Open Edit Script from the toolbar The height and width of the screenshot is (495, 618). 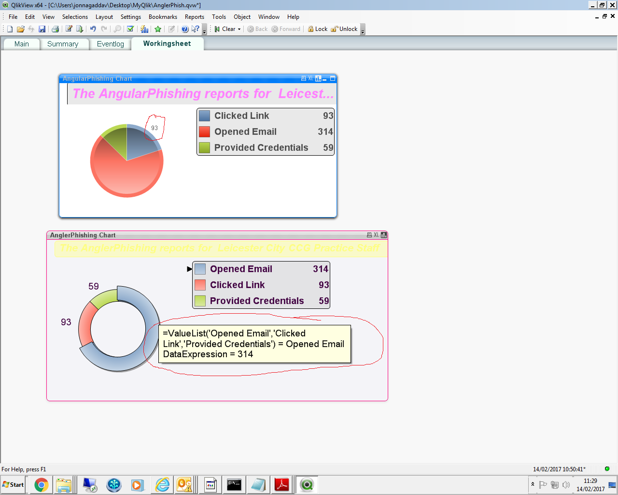click(69, 29)
